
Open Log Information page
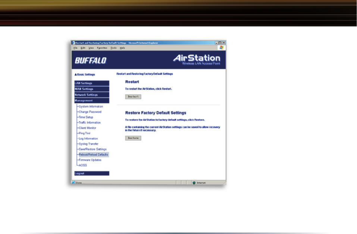(x=88, y=139)
